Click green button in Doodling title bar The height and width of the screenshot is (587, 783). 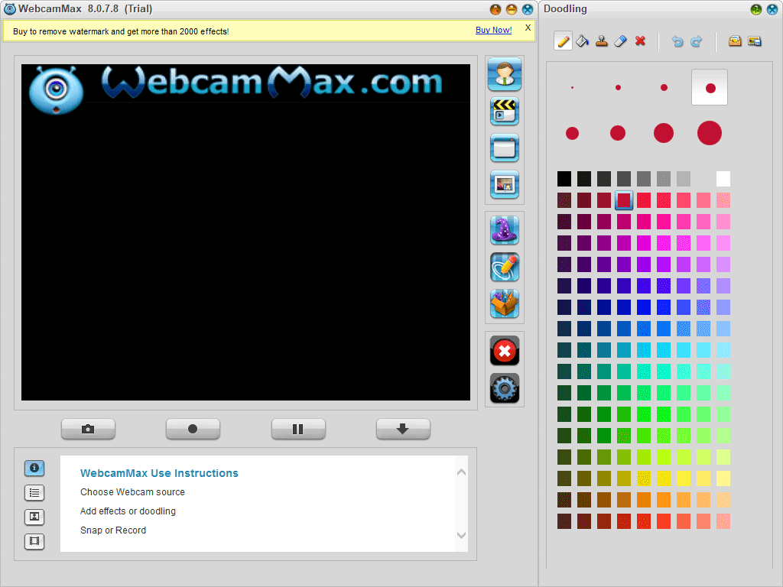pos(756,9)
